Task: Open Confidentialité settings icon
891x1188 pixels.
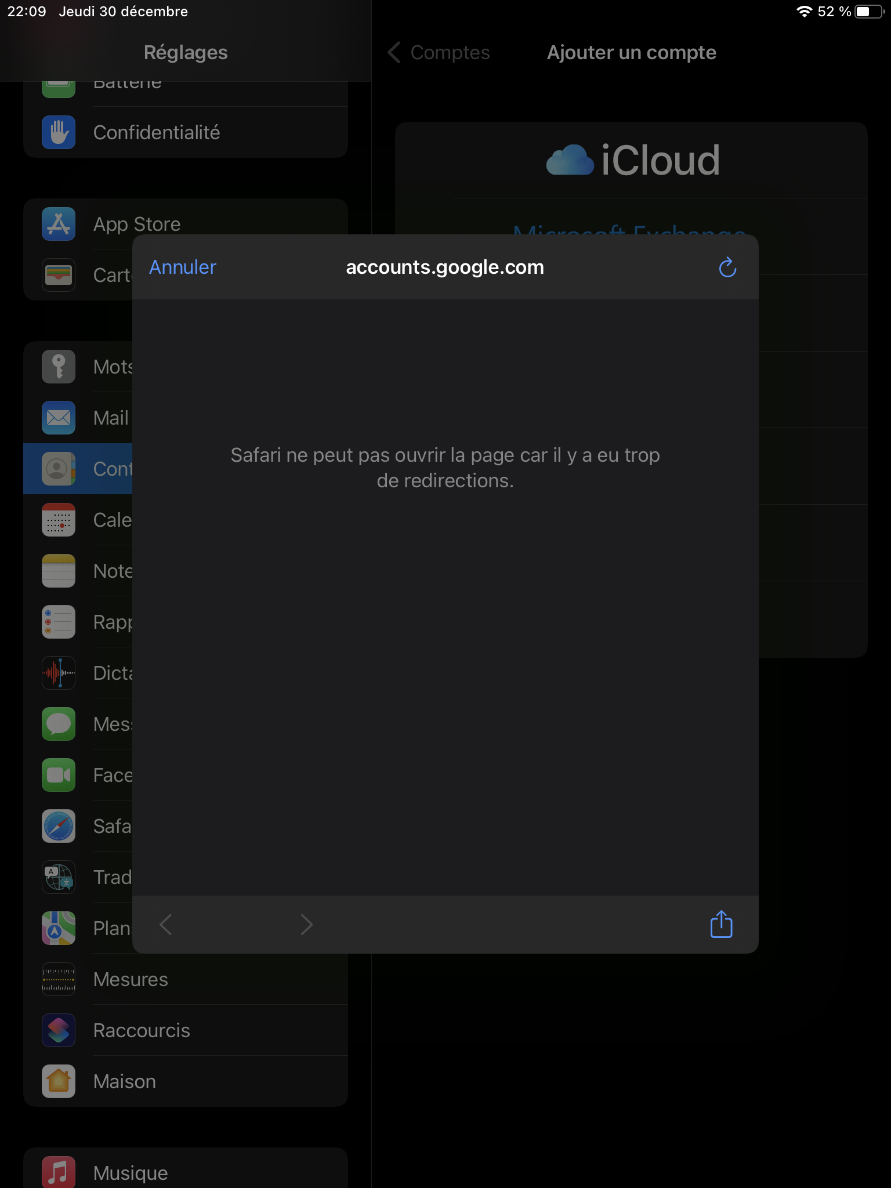Action: [59, 132]
